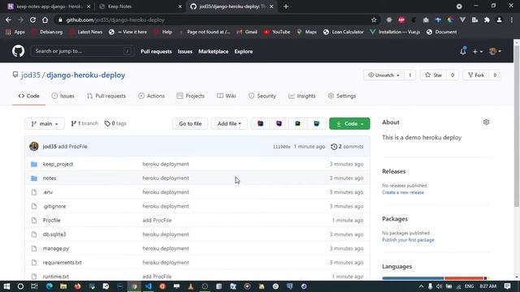
Task: Click the Chrome profile icon in toolbar
Action: tap(499, 19)
